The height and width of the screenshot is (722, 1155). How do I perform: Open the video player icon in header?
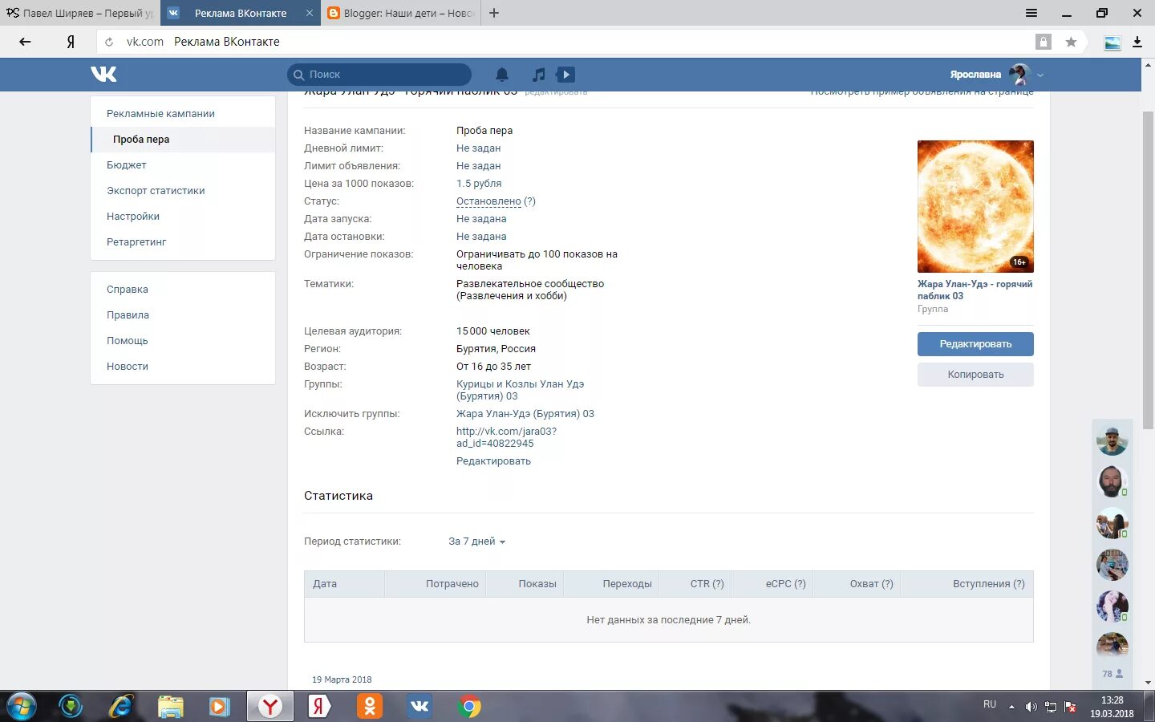(566, 75)
